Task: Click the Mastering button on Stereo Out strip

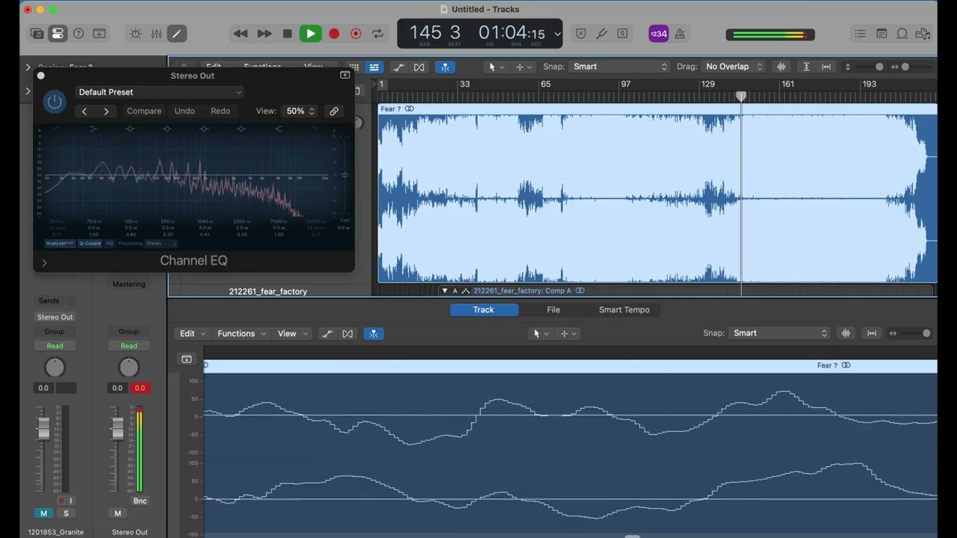Action: 129,284
